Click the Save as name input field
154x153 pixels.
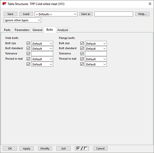pyautogui.click(x=114, y=14)
